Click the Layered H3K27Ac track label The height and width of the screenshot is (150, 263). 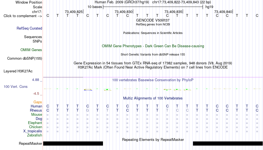click(x=18, y=71)
